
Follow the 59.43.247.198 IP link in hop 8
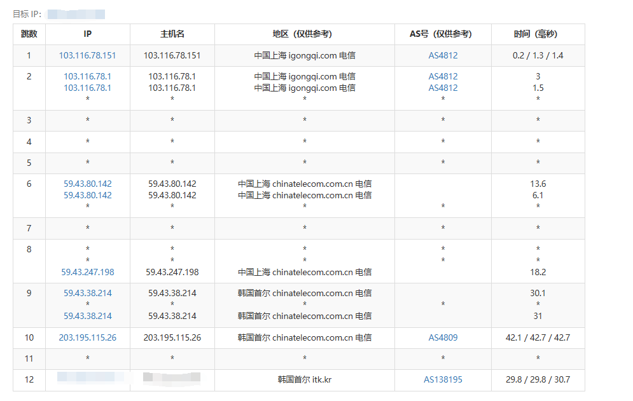(x=88, y=272)
